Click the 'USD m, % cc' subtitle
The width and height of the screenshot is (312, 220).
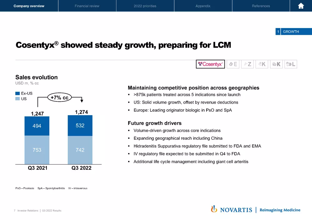[27, 83]
